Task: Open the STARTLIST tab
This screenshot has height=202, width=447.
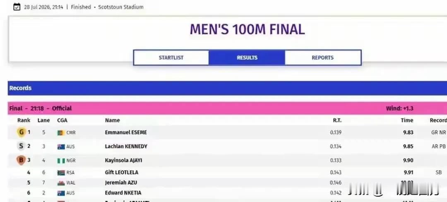Action: tap(171, 58)
